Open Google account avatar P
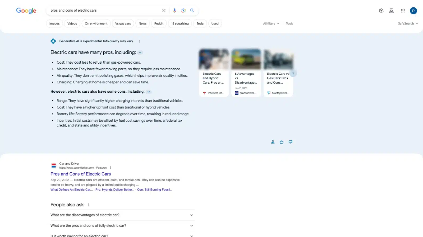423x237 pixels. click(x=413, y=11)
